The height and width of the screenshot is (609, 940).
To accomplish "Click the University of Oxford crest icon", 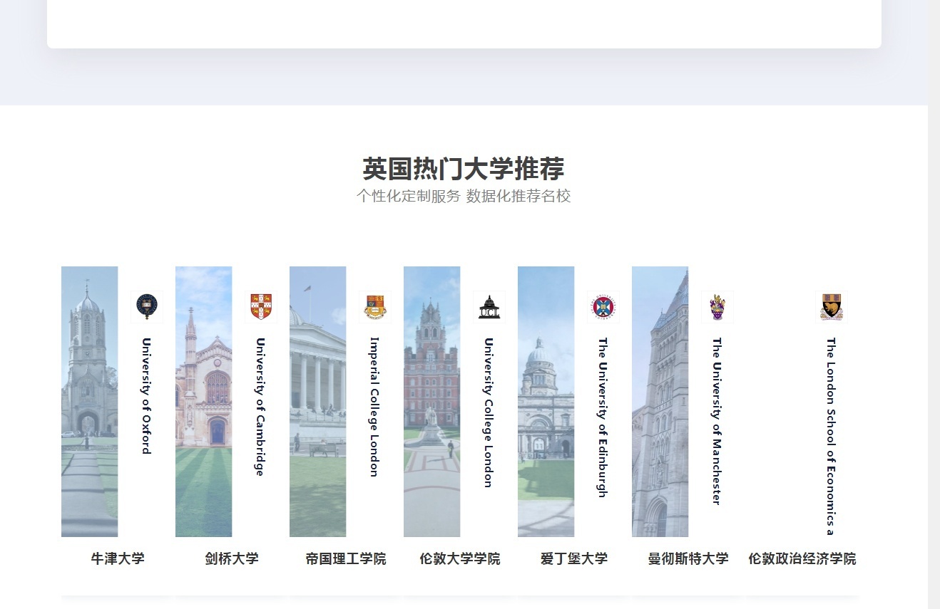I will 147,307.
